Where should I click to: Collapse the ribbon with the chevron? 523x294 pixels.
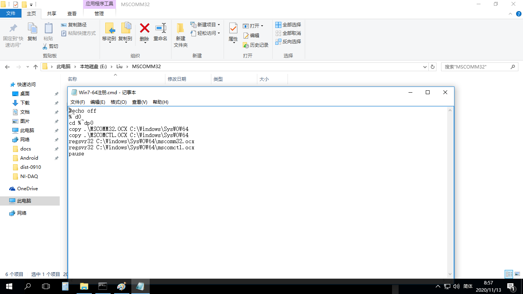click(510, 13)
